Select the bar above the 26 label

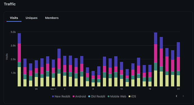point(36,73)
